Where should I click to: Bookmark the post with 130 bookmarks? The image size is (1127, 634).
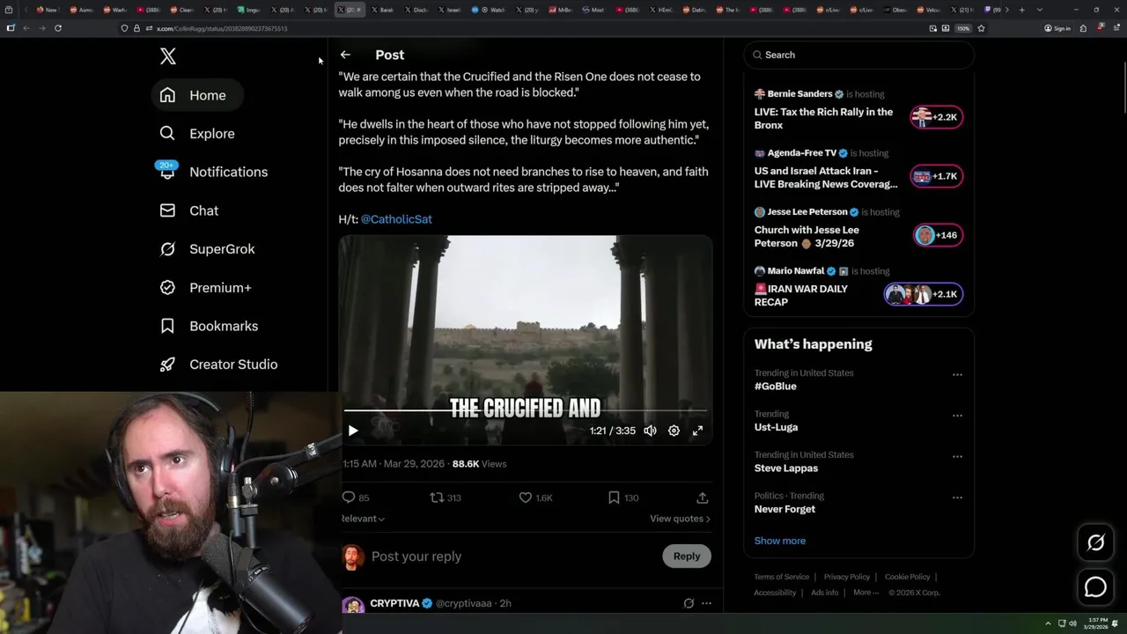(623, 498)
